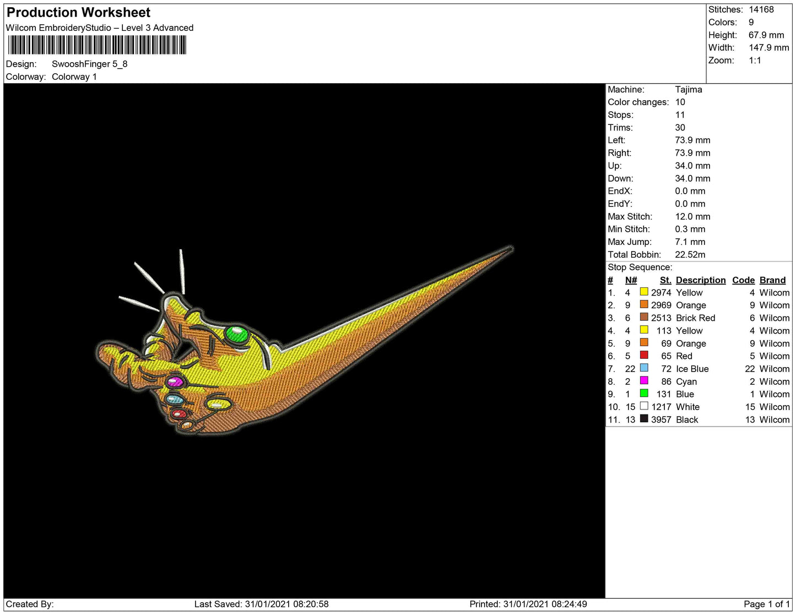Click the yellow swatch beside stitch count 113

[x=643, y=330]
